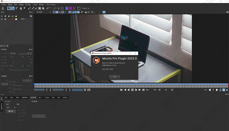Click the Track backwards arrow
229x131 pixels.
click(159, 90)
